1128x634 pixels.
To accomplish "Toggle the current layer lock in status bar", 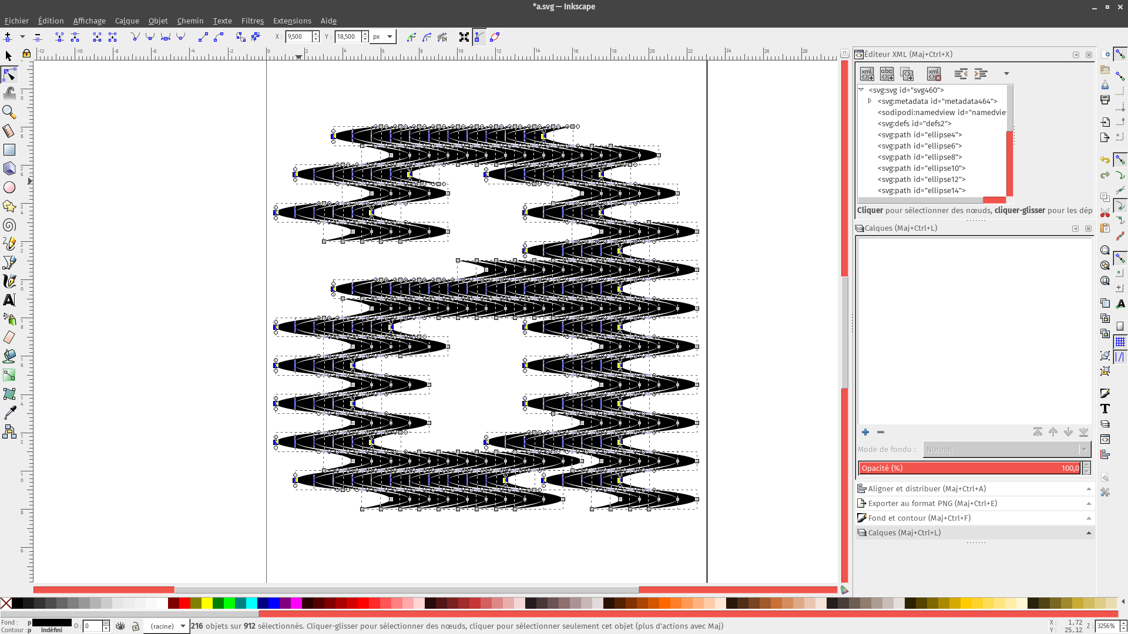I will click(136, 626).
